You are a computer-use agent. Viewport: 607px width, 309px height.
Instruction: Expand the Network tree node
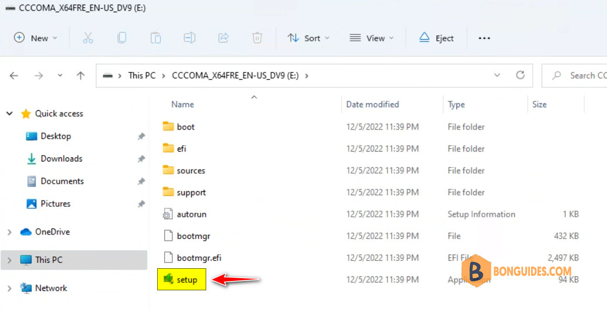10,288
